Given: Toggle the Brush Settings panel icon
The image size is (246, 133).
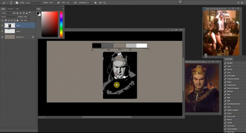Looking at the screenshot, I should tap(17, 3).
